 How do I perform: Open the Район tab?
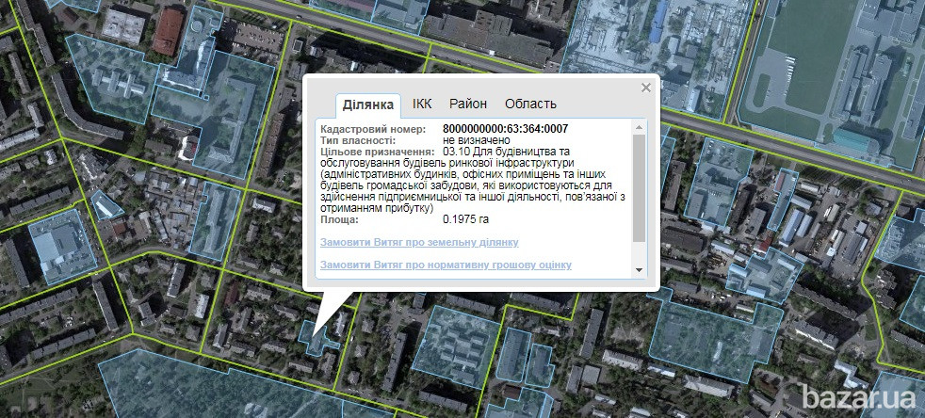(468, 104)
